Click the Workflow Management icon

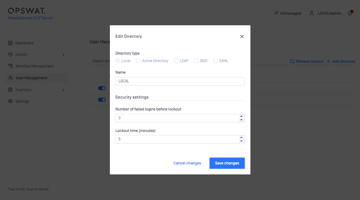(x=10, y=66)
